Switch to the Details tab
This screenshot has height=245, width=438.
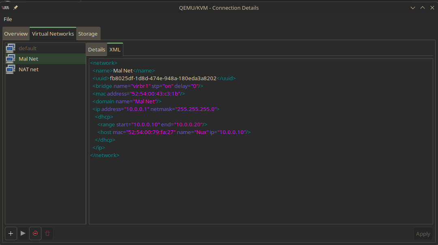(x=97, y=50)
